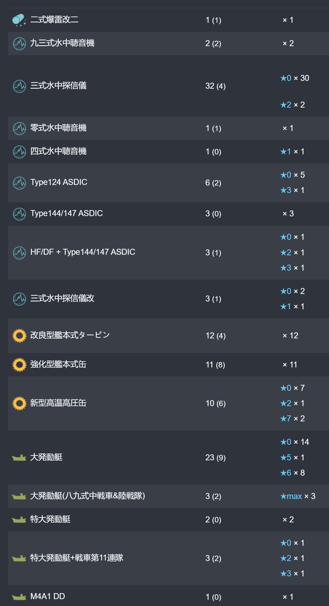Click the ★max × 3 improvement label
Image resolution: width=329 pixels, height=606 pixels.
coord(298,496)
